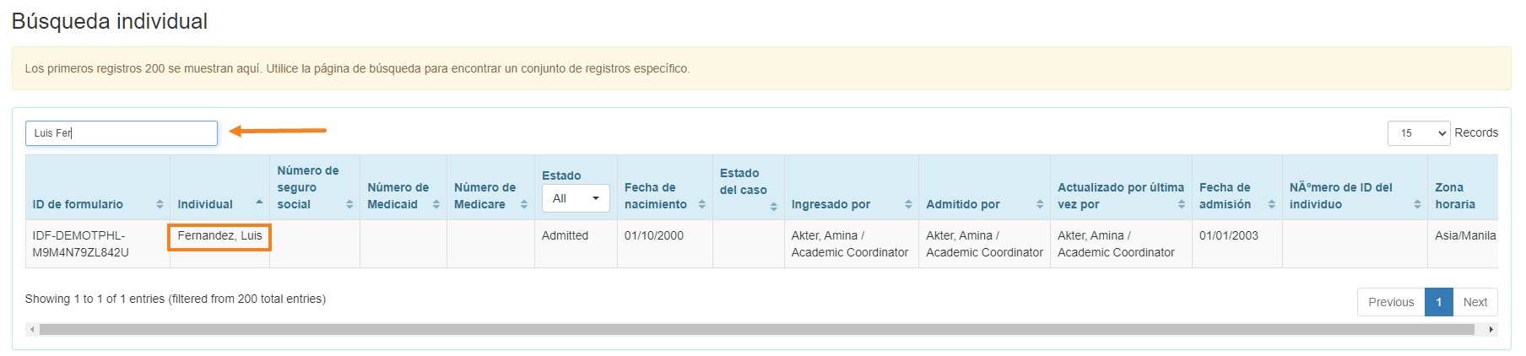Sort by Número de Medicare icon
Image resolution: width=1526 pixels, height=356 pixels.
pyautogui.click(x=524, y=205)
